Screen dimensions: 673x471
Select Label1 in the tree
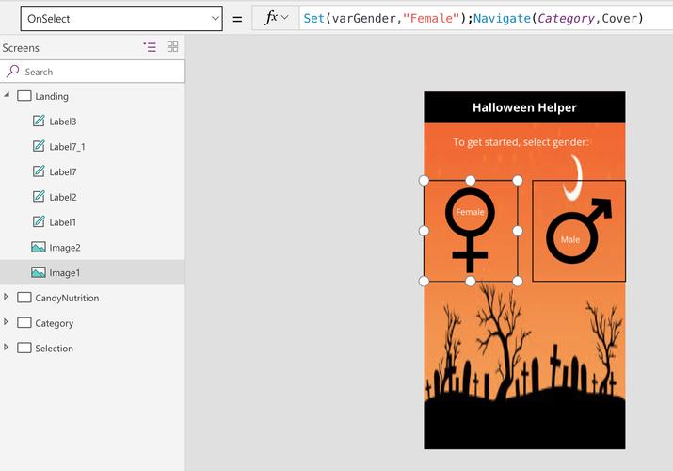point(63,222)
